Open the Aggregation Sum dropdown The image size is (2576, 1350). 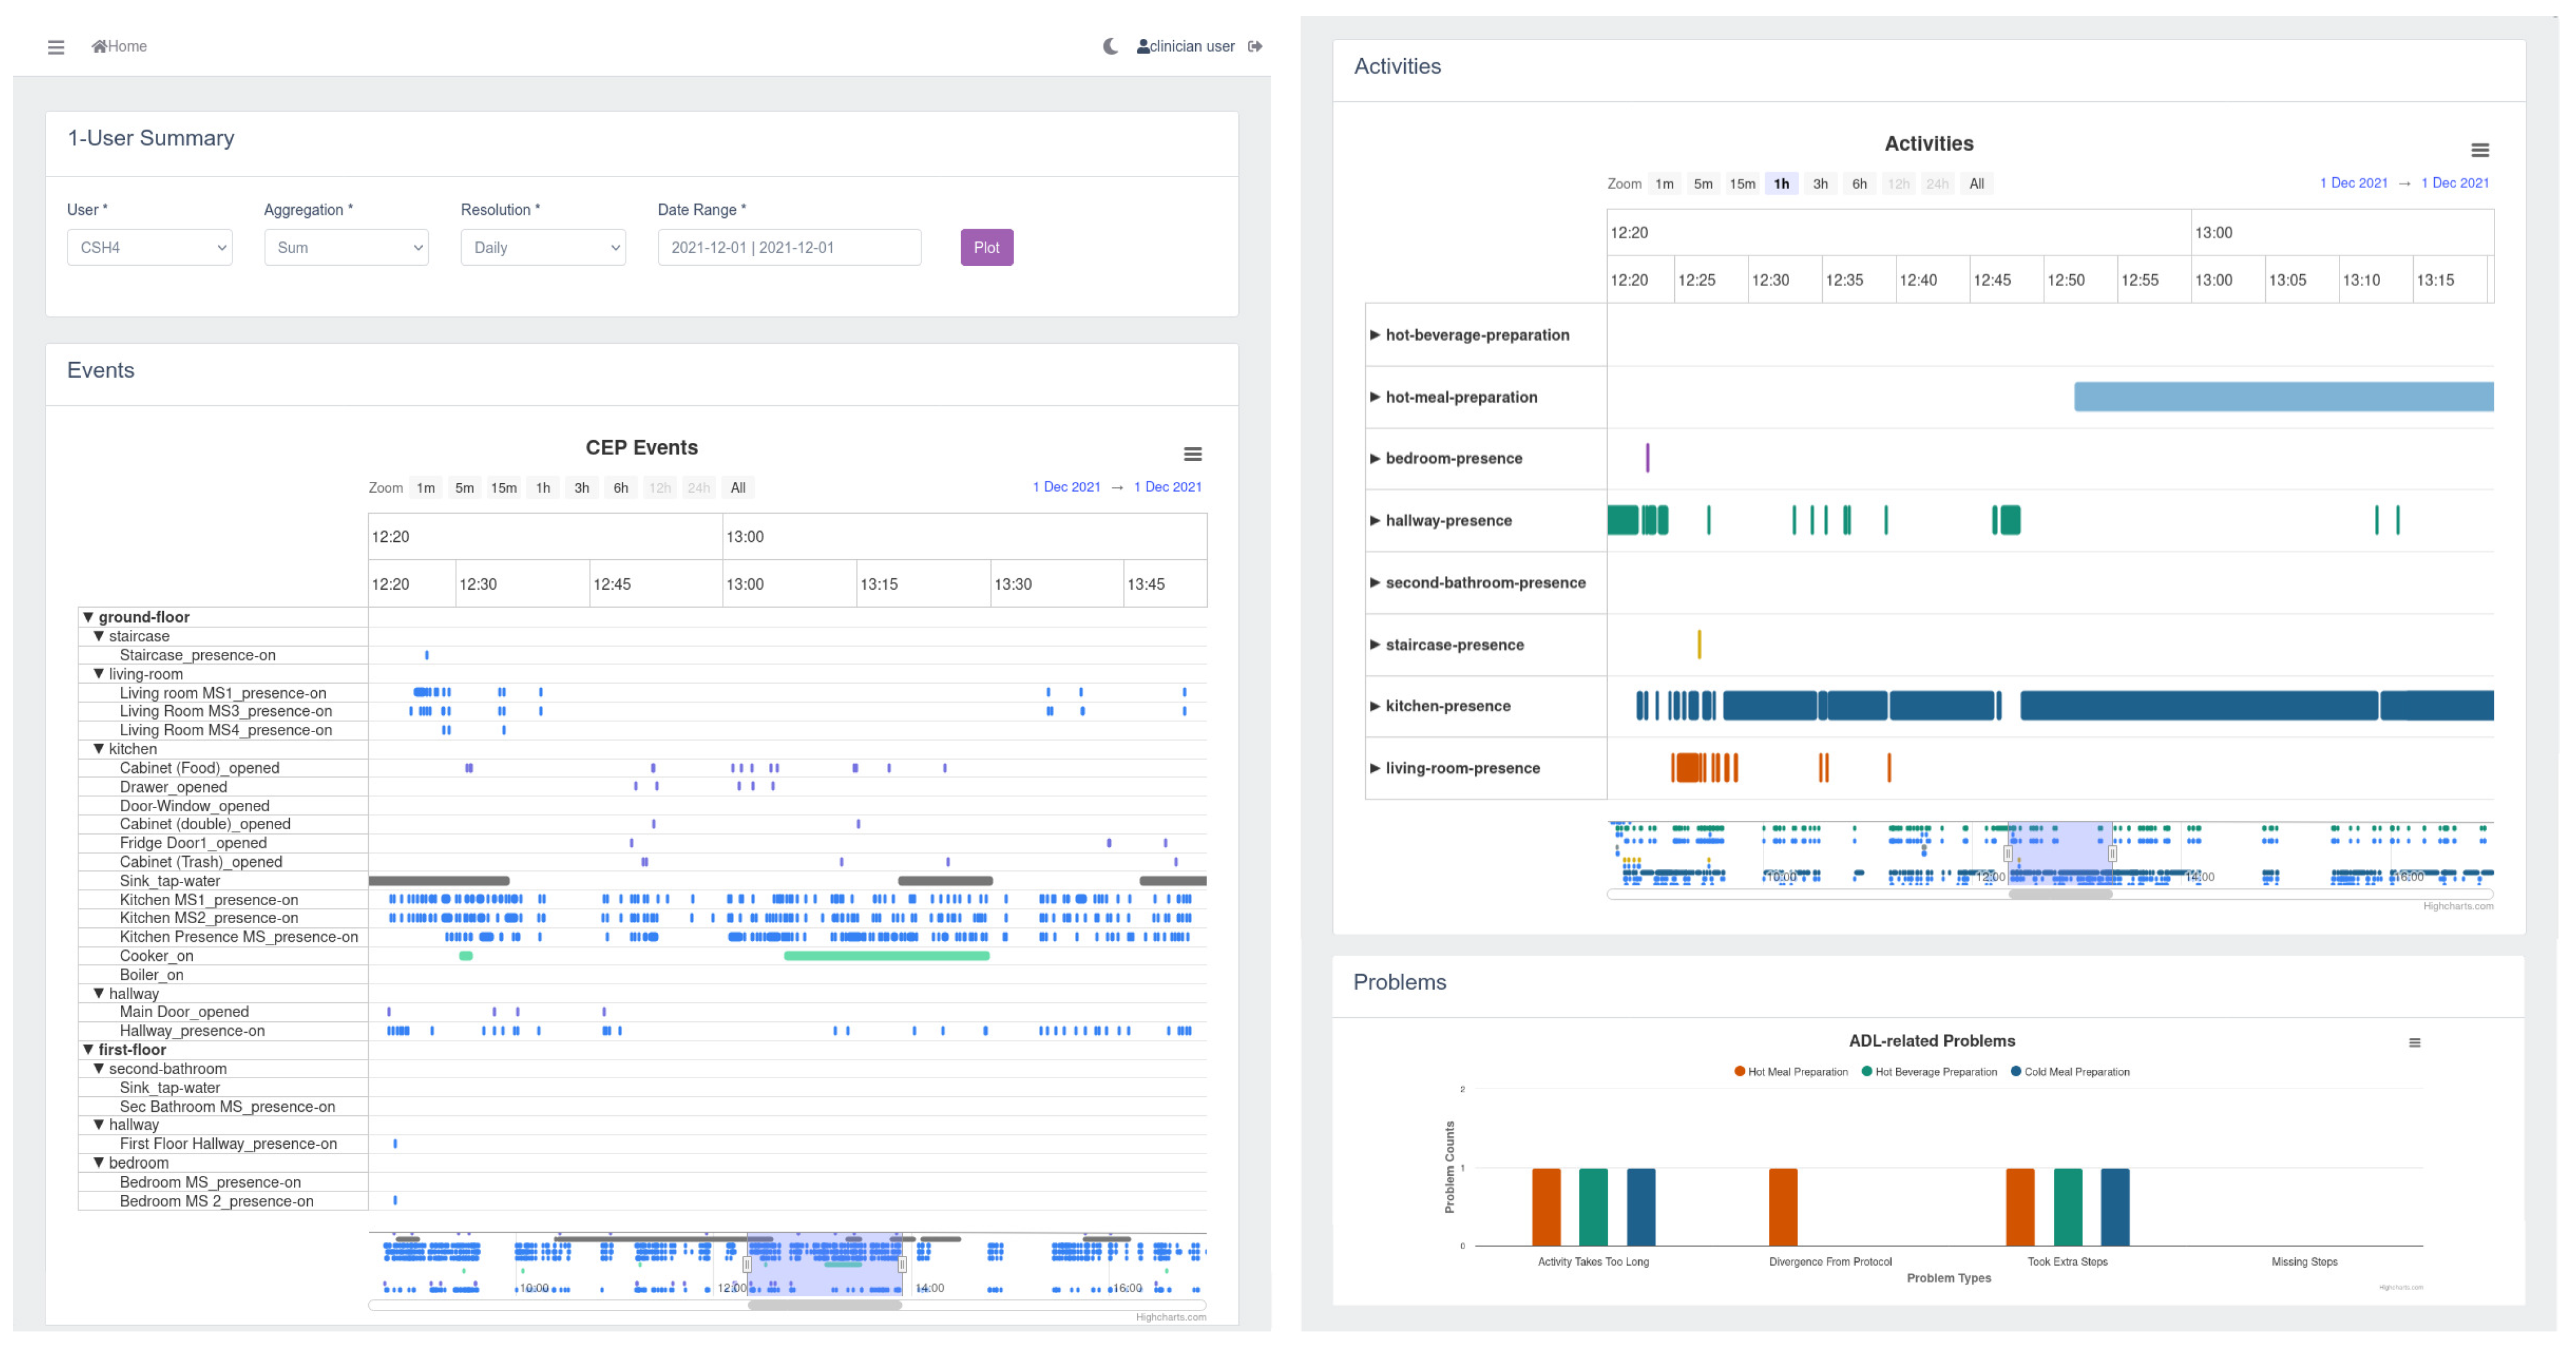point(346,248)
